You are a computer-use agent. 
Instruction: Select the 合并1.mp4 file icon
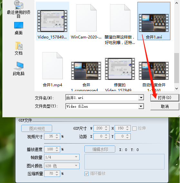click(52, 66)
